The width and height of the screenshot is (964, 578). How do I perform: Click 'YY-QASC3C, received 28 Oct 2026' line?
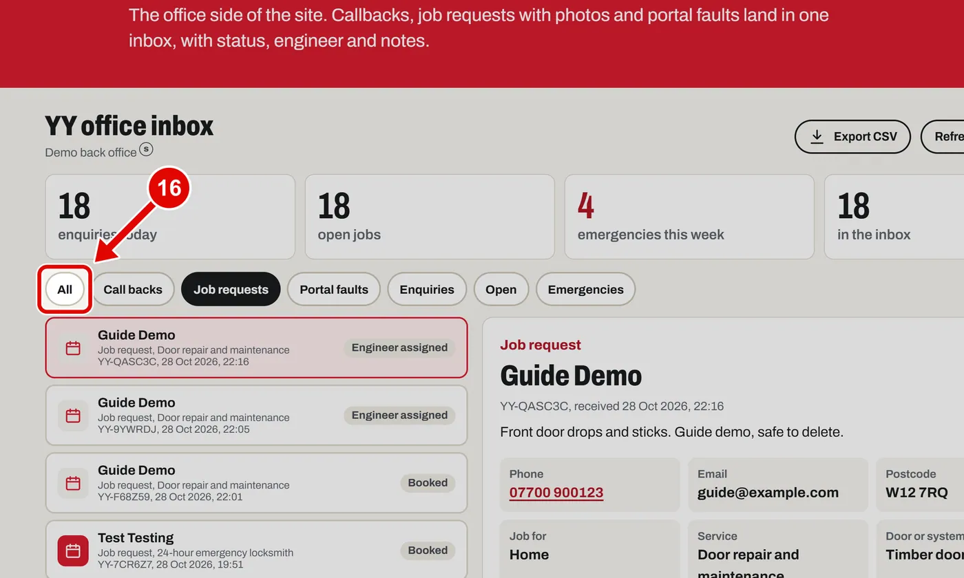point(612,407)
